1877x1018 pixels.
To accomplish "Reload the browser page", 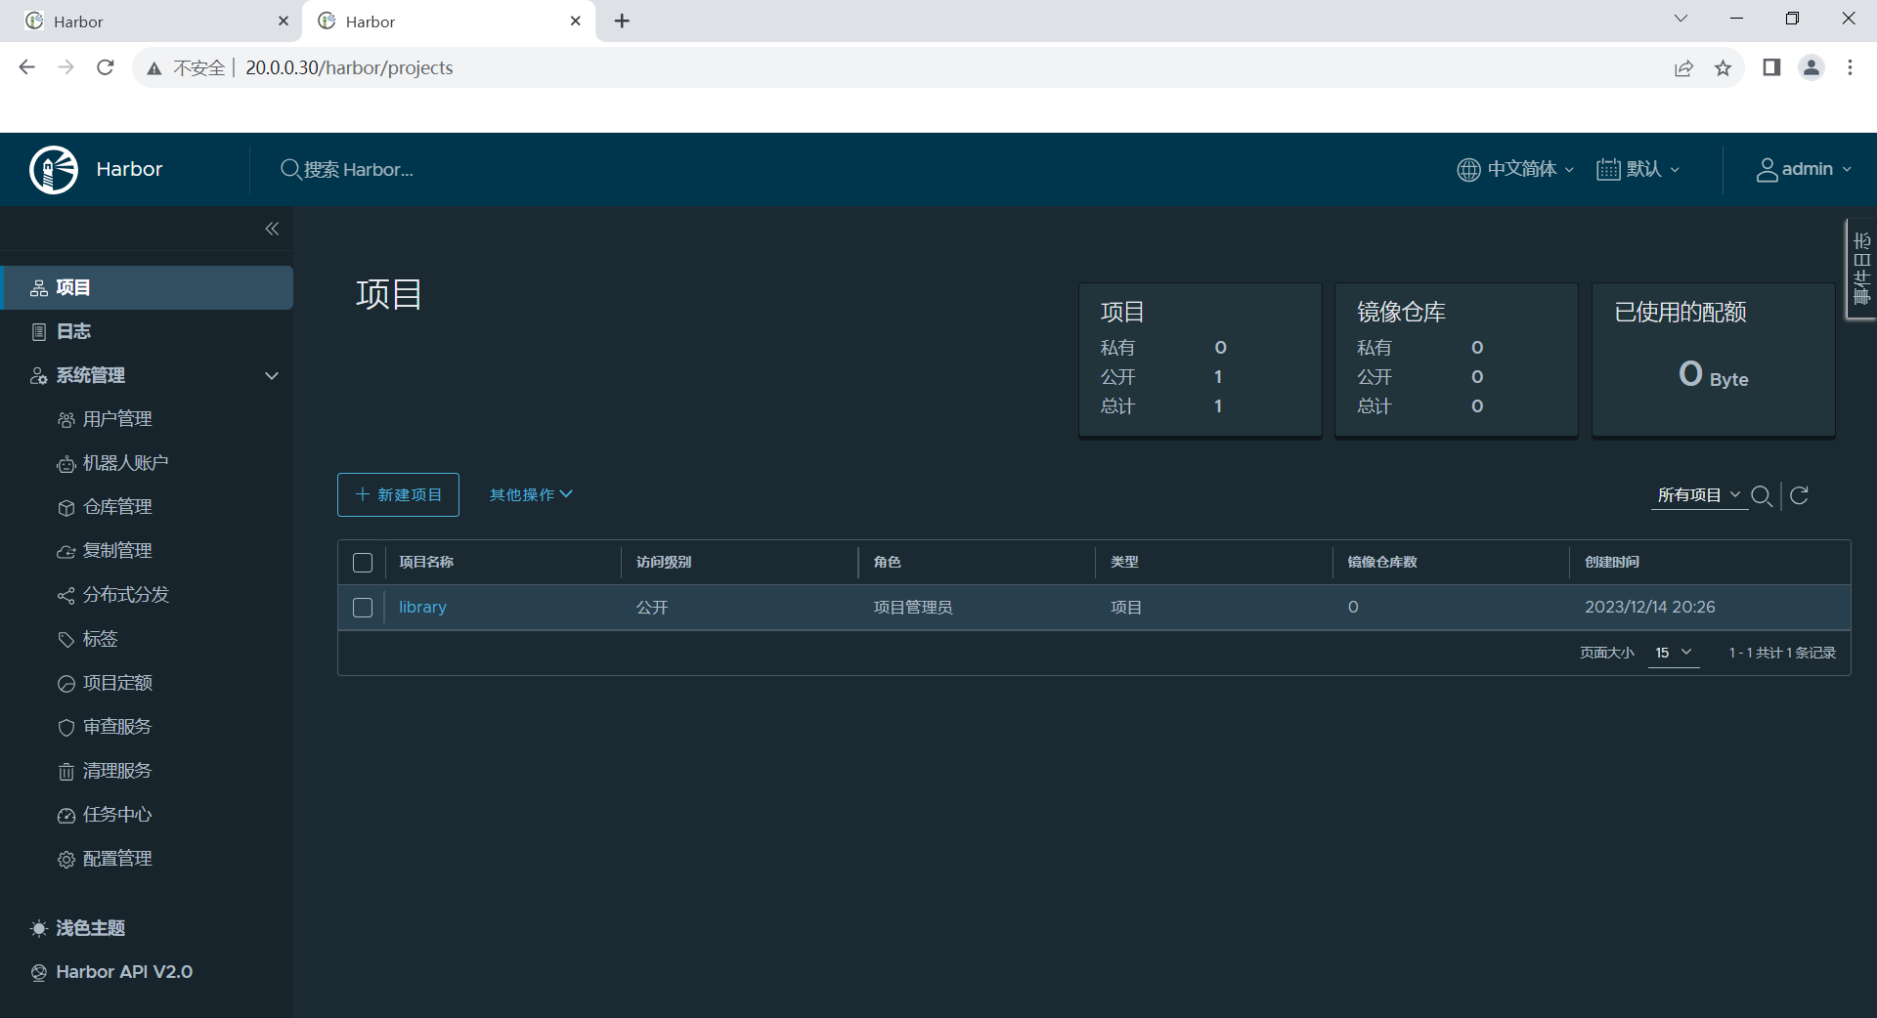I will (x=106, y=67).
